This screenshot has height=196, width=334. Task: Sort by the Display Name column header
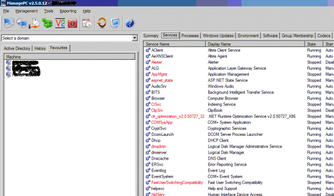(255, 44)
